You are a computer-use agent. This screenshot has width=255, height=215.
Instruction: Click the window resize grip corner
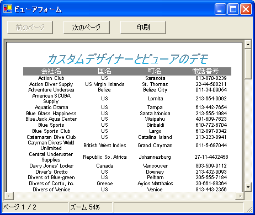[249, 209]
